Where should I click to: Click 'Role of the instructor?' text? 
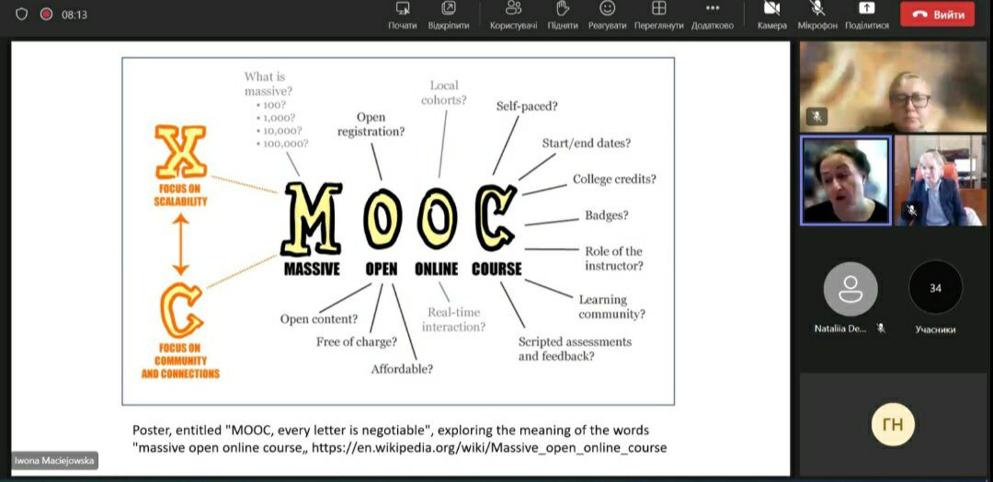[x=613, y=258]
